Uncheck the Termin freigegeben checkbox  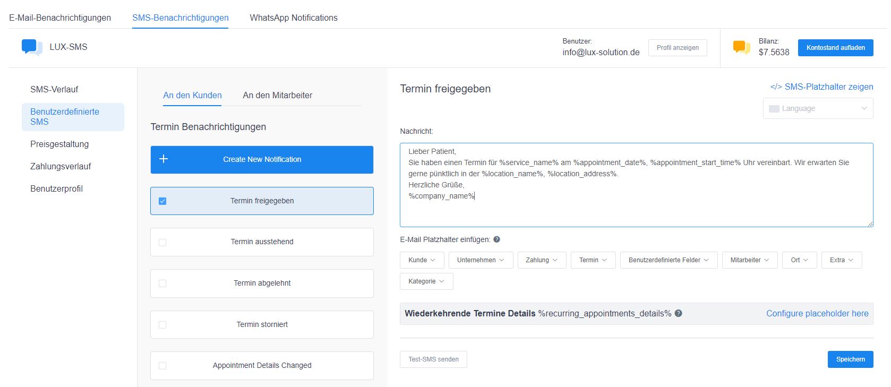coord(162,201)
